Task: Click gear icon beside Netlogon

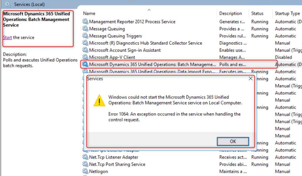Action: pos(85,171)
